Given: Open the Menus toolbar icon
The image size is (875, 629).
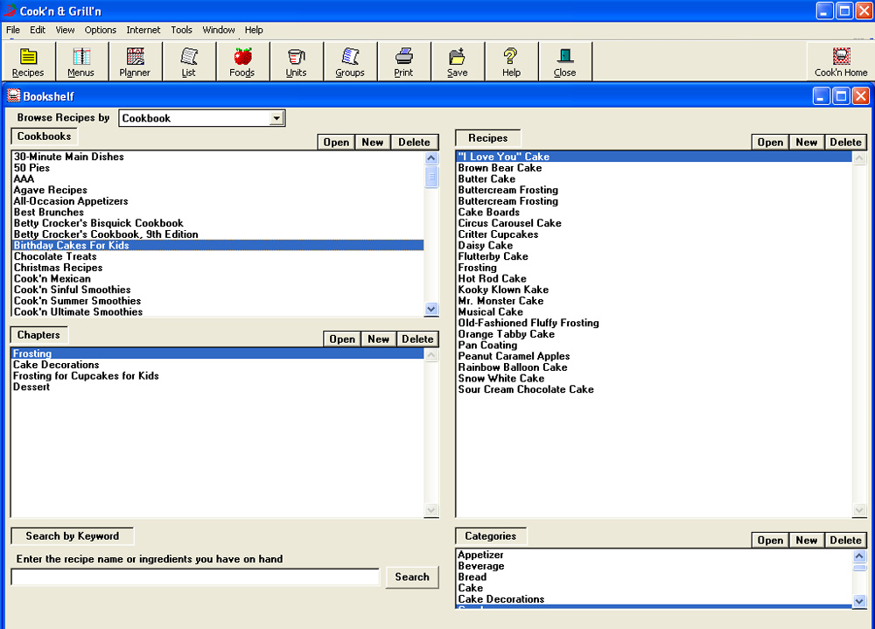Looking at the screenshot, I should point(80,61).
